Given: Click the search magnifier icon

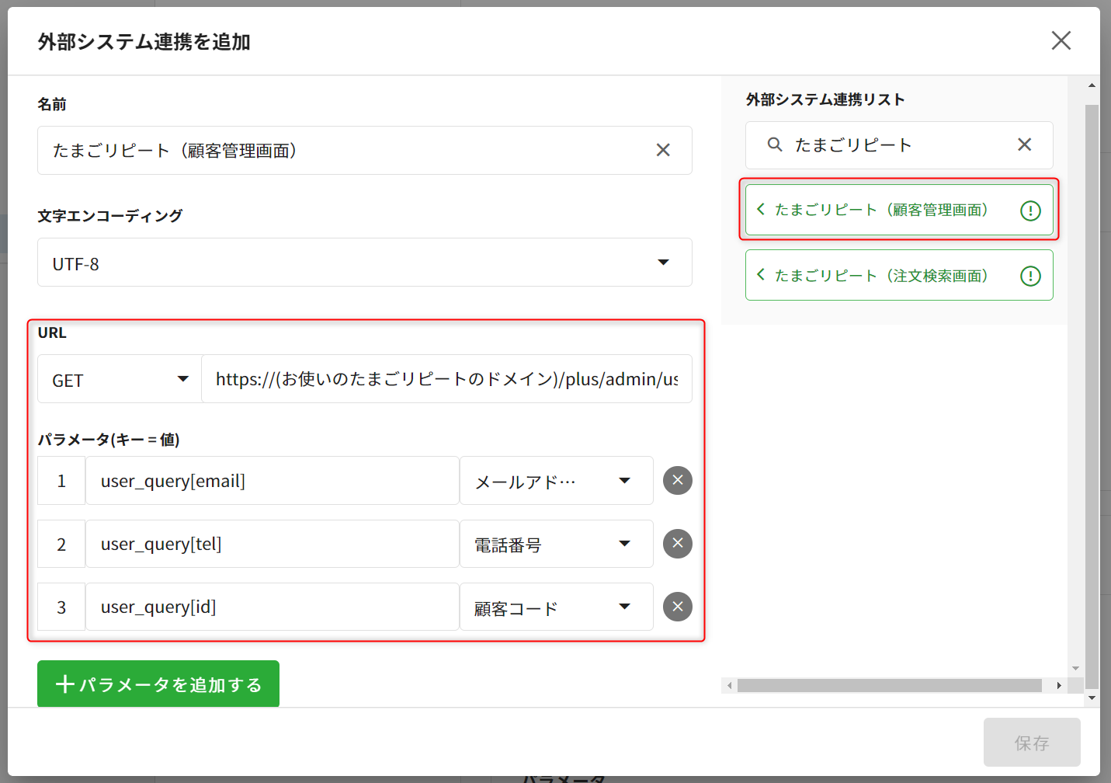Looking at the screenshot, I should click(x=774, y=144).
